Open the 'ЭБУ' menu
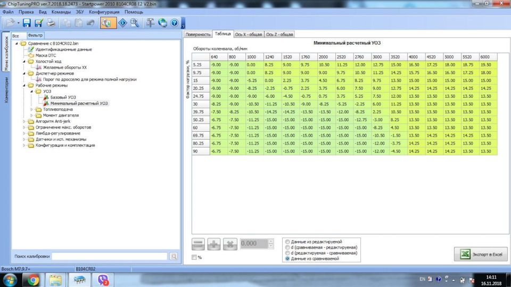Screen dimensions: 511x287 (x=79, y=12)
